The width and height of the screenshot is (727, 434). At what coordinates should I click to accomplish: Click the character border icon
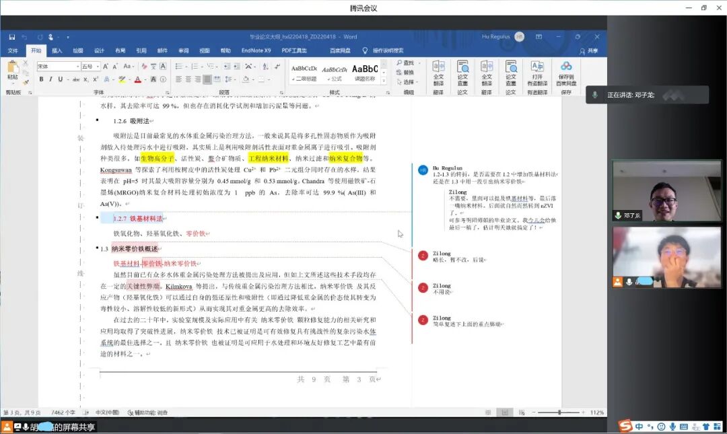[163, 67]
